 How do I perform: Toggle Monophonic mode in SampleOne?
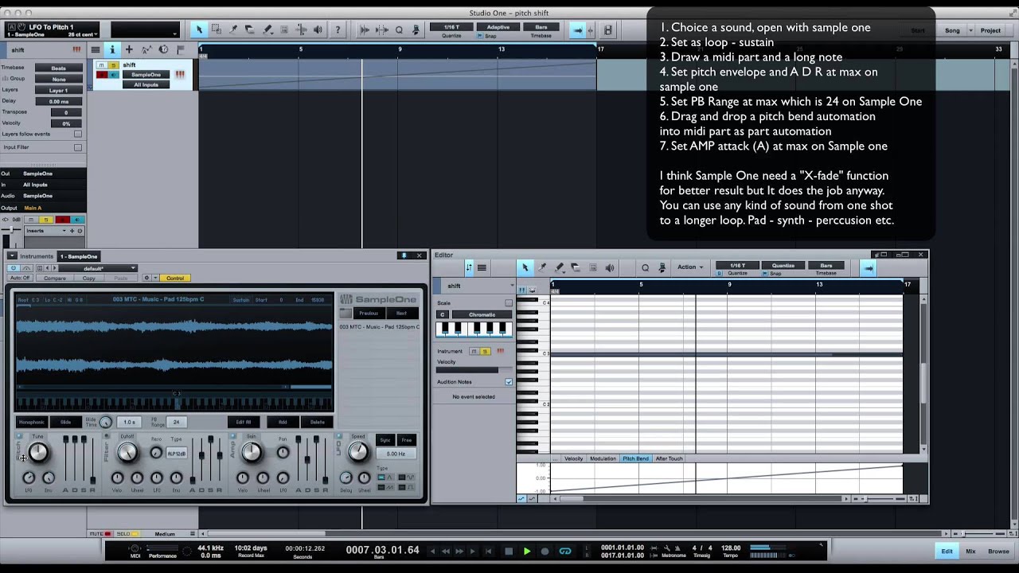coord(32,422)
